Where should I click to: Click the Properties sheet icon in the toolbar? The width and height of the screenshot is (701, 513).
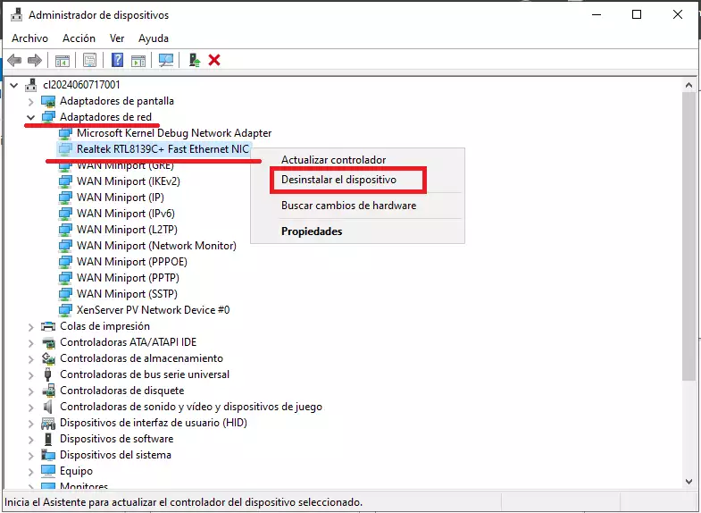coord(89,60)
